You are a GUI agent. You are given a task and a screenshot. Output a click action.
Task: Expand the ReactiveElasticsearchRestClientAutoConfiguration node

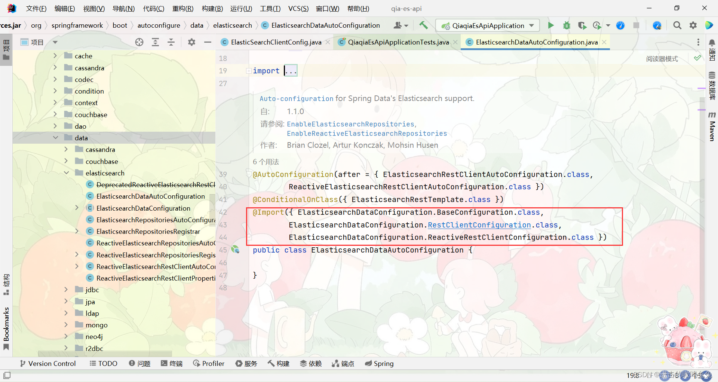pyautogui.click(x=77, y=266)
